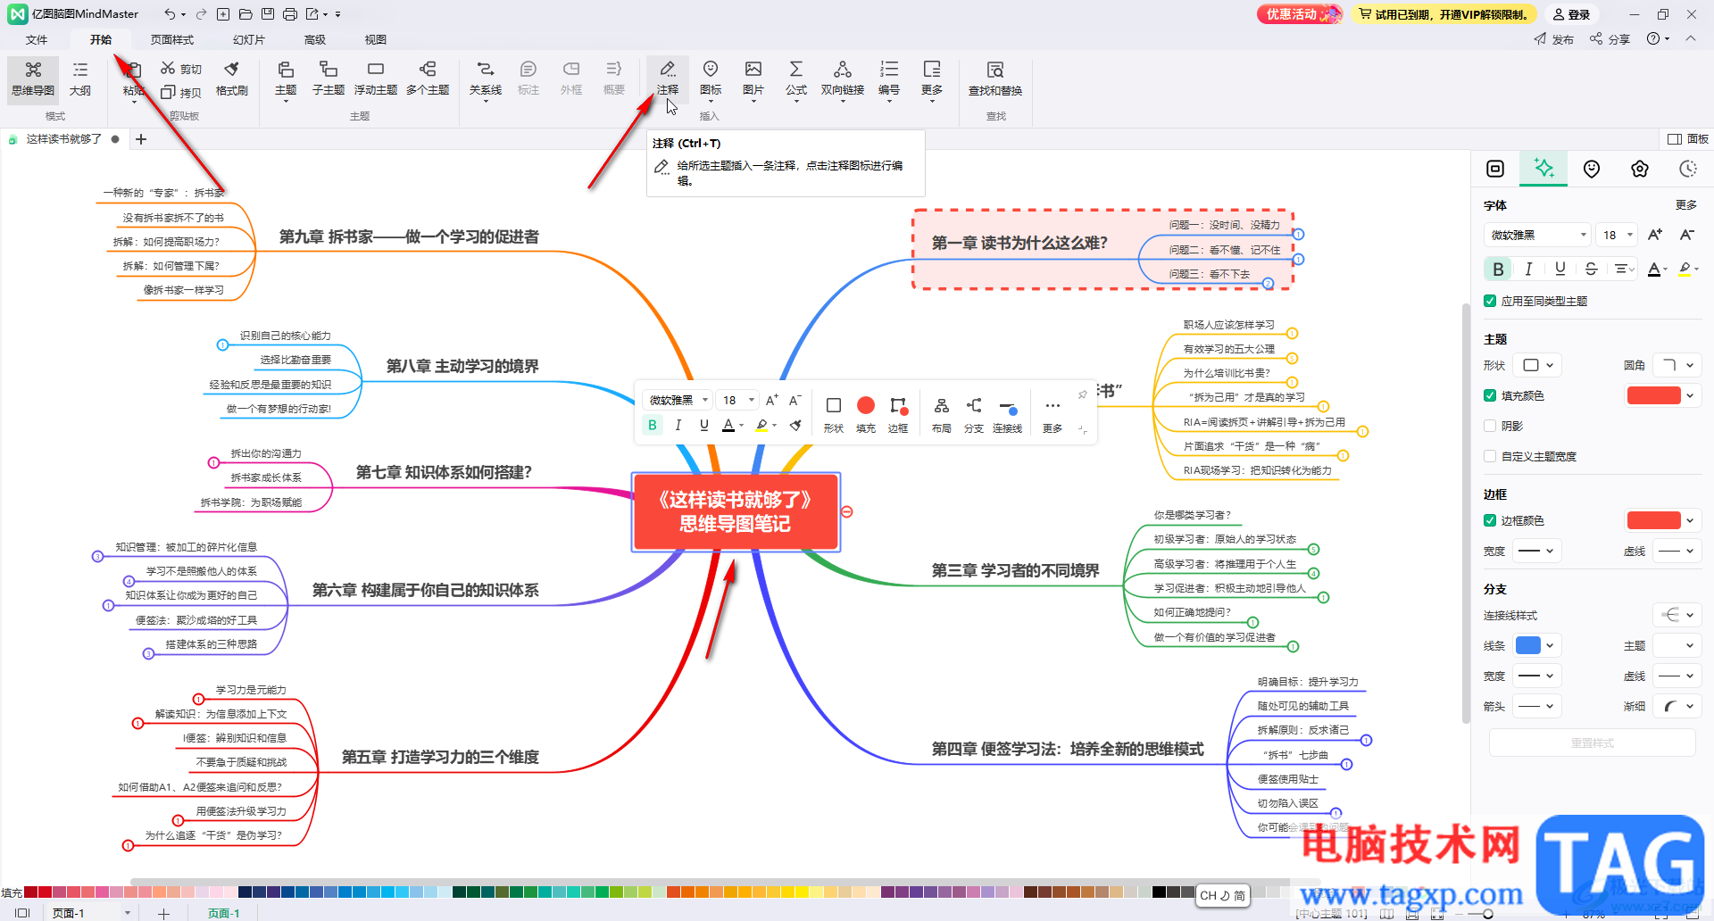The image size is (1714, 921).
Task: Open border 宽度 width dropdown
Action: (x=1539, y=551)
